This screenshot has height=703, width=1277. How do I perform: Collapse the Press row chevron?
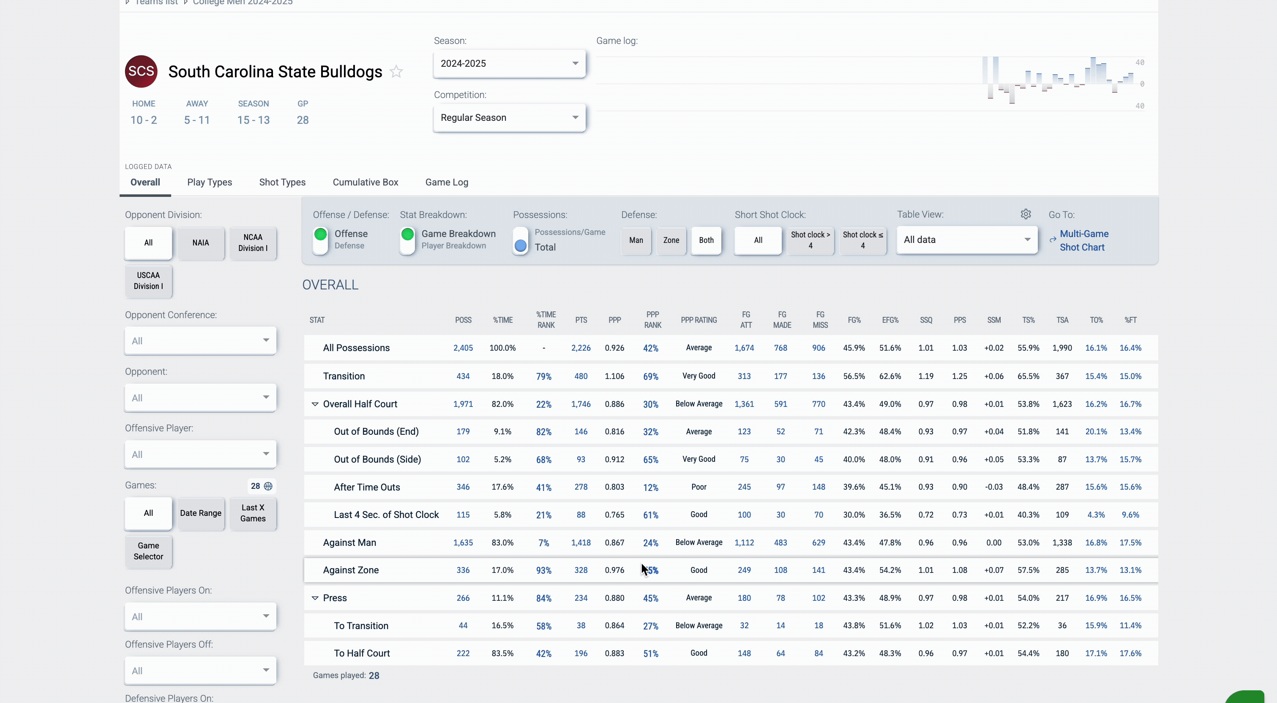click(x=315, y=598)
